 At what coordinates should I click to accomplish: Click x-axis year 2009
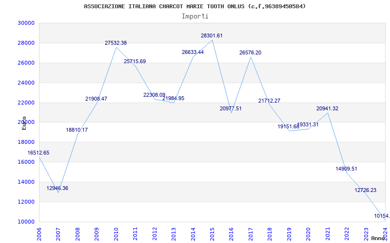tap(97, 234)
